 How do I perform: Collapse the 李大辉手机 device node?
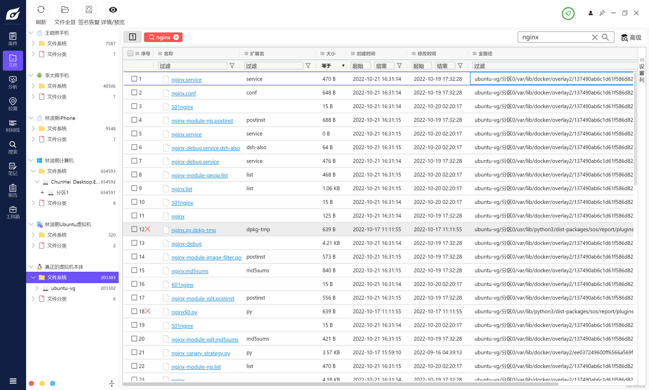(31, 75)
